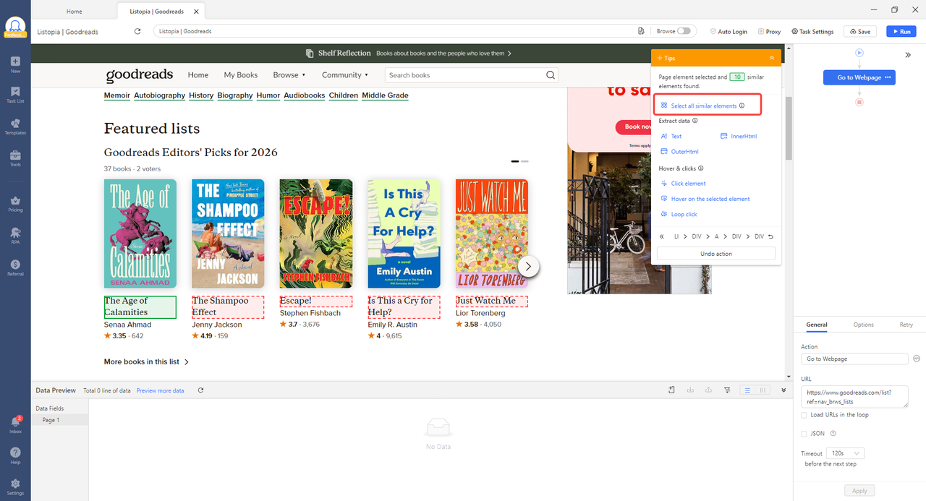The width and height of the screenshot is (926, 501).
Task: Click the filter icon in Data Preview toolbar
Action: point(727,390)
